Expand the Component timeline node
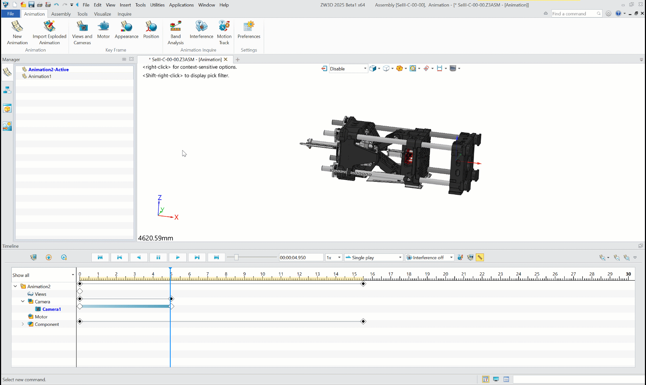The image size is (646, 385). (x=23, y=324)
